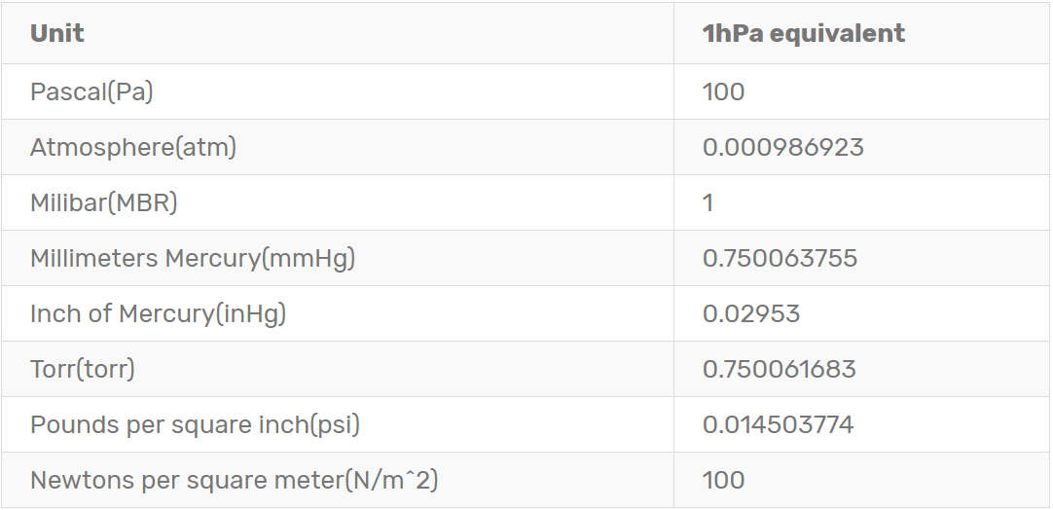1053x510 pixels.
Task: Click the value 0.000986923
Action: [x=782, y=148]
